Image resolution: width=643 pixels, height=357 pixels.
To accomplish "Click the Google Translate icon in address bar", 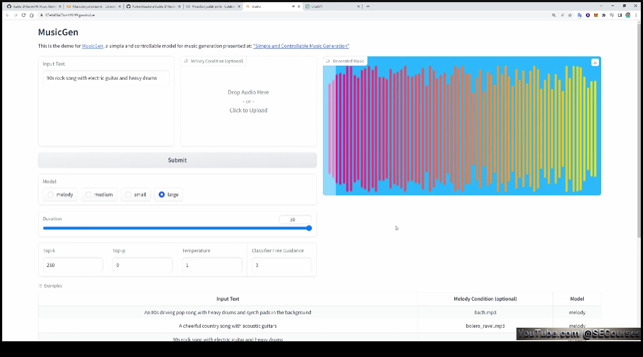I will pos(579,15).
